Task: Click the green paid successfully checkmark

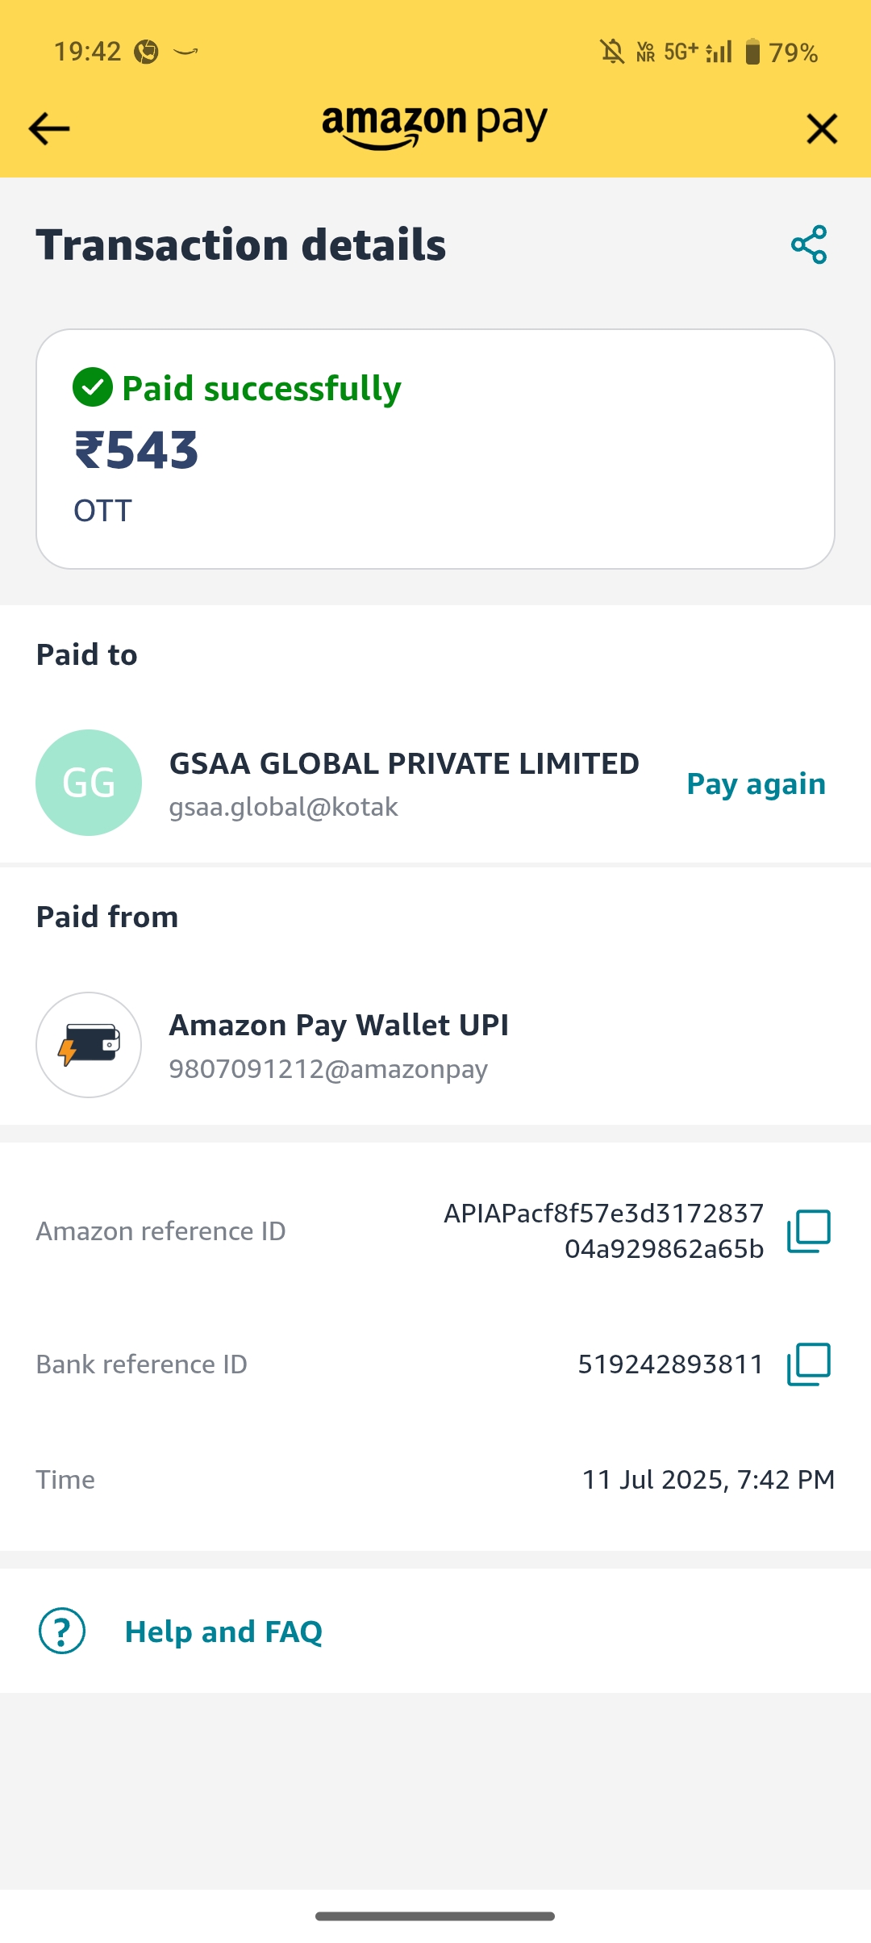Action: pyautogui.click(x=93, y=387)
